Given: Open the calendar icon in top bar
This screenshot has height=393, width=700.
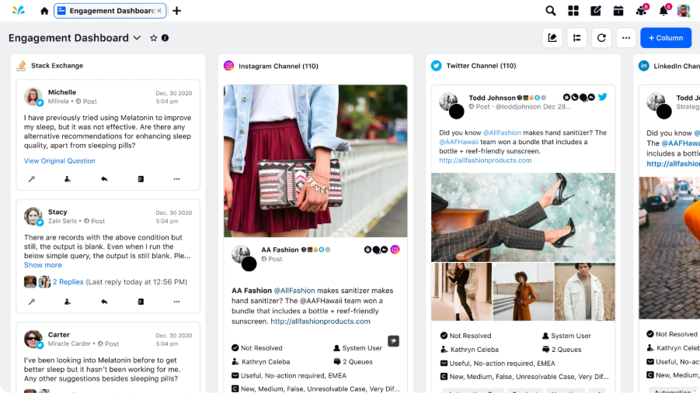Looking at the screenshot, I should [618, 11].
